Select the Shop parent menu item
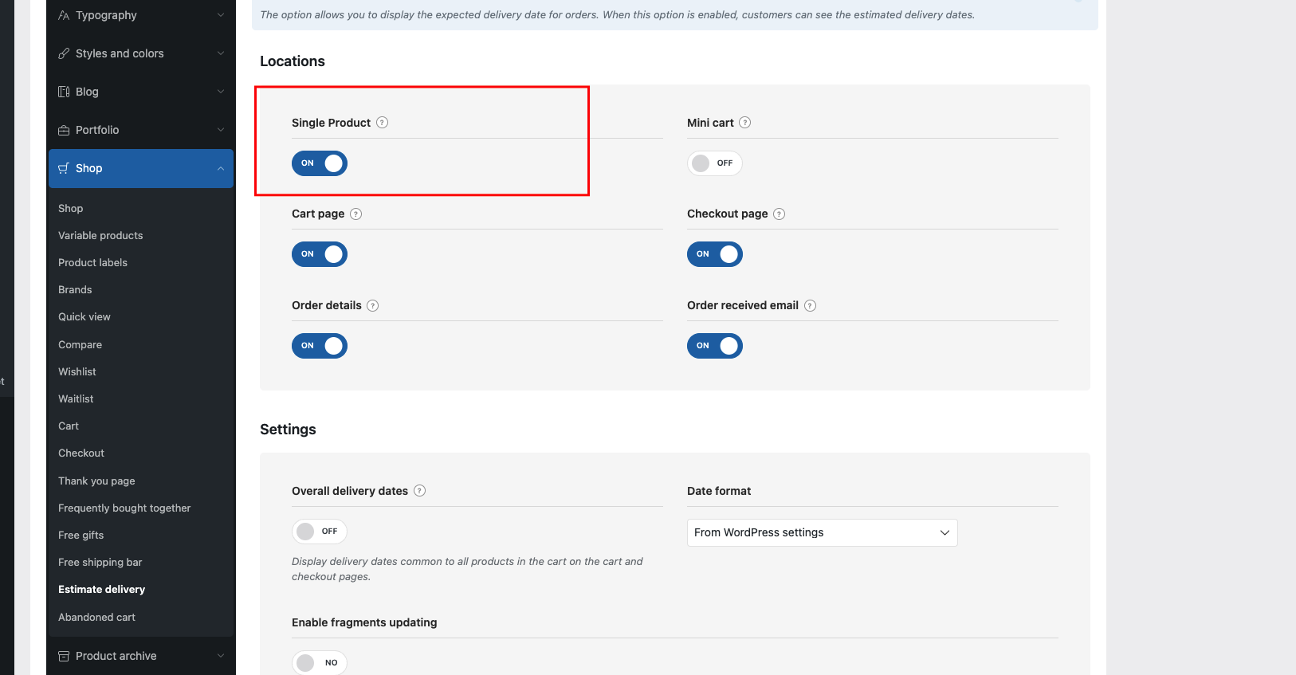The height and width of the screenshot is (675, 1296). (x=141, y=168)
